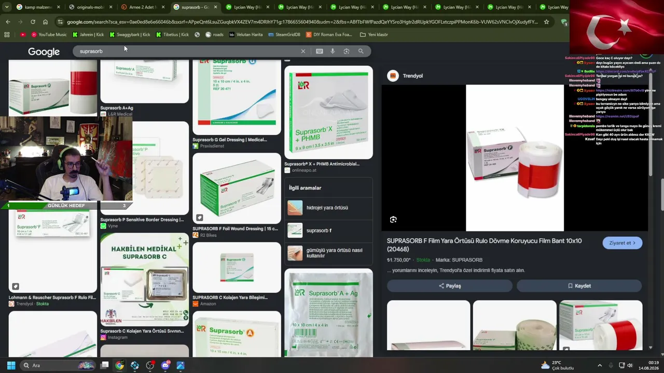Show hidden system tray icons

pyautogui.click(x=600, y=365)
